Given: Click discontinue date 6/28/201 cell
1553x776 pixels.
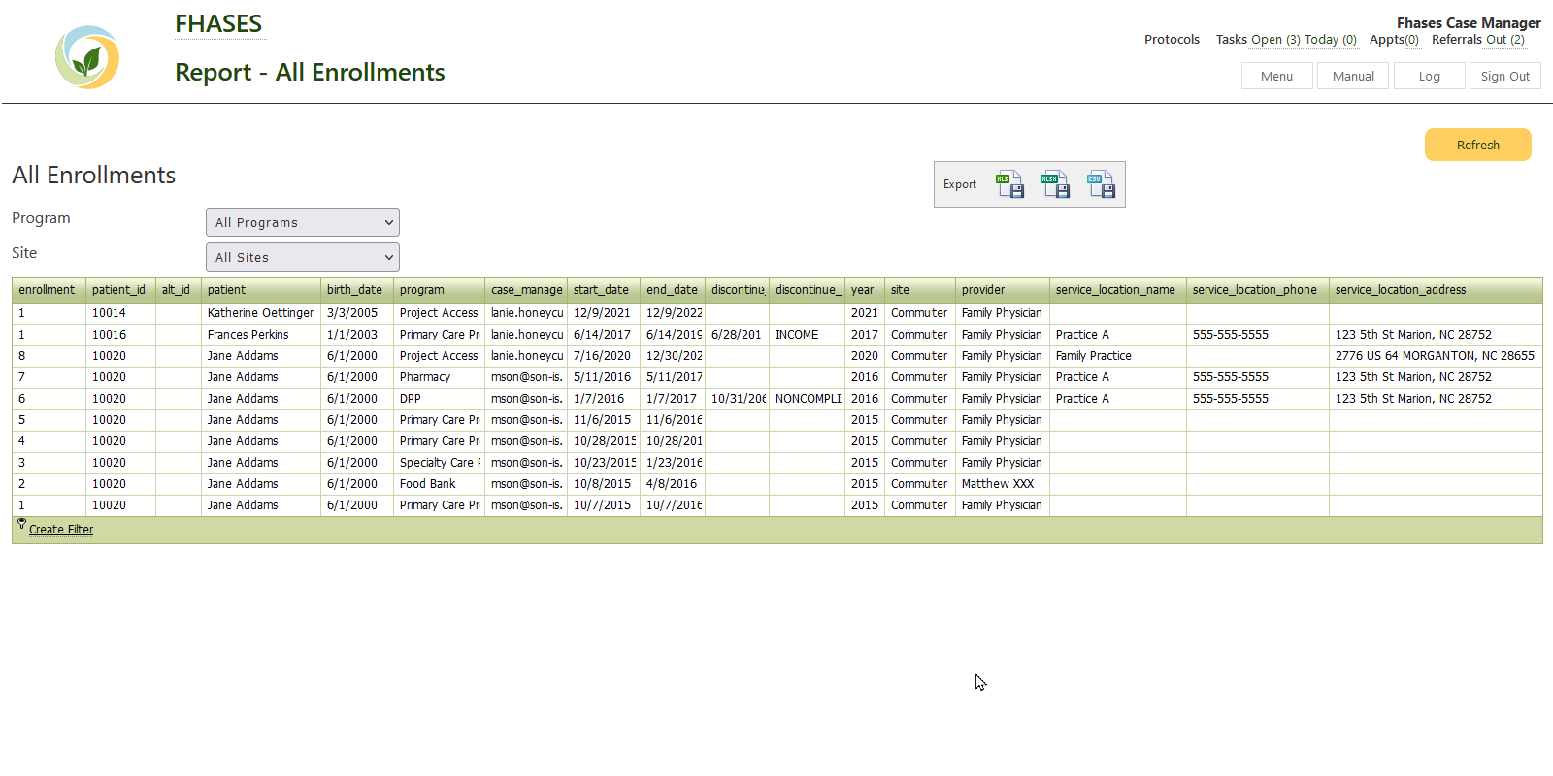Looking at the screenshot, I should coord(737,335).
